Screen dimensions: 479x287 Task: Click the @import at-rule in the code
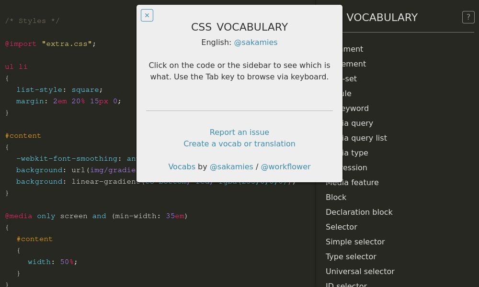pyautogui.click(x=21, y=44)
